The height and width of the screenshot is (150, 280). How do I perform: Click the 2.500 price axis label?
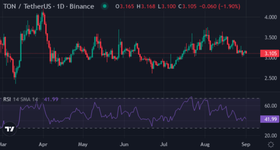(x=270, y=78)
